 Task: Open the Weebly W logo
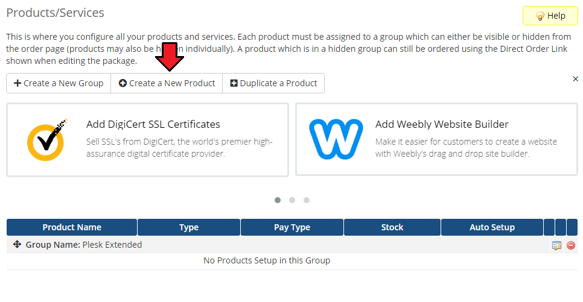pyautogui.click(x=336, y=139)
